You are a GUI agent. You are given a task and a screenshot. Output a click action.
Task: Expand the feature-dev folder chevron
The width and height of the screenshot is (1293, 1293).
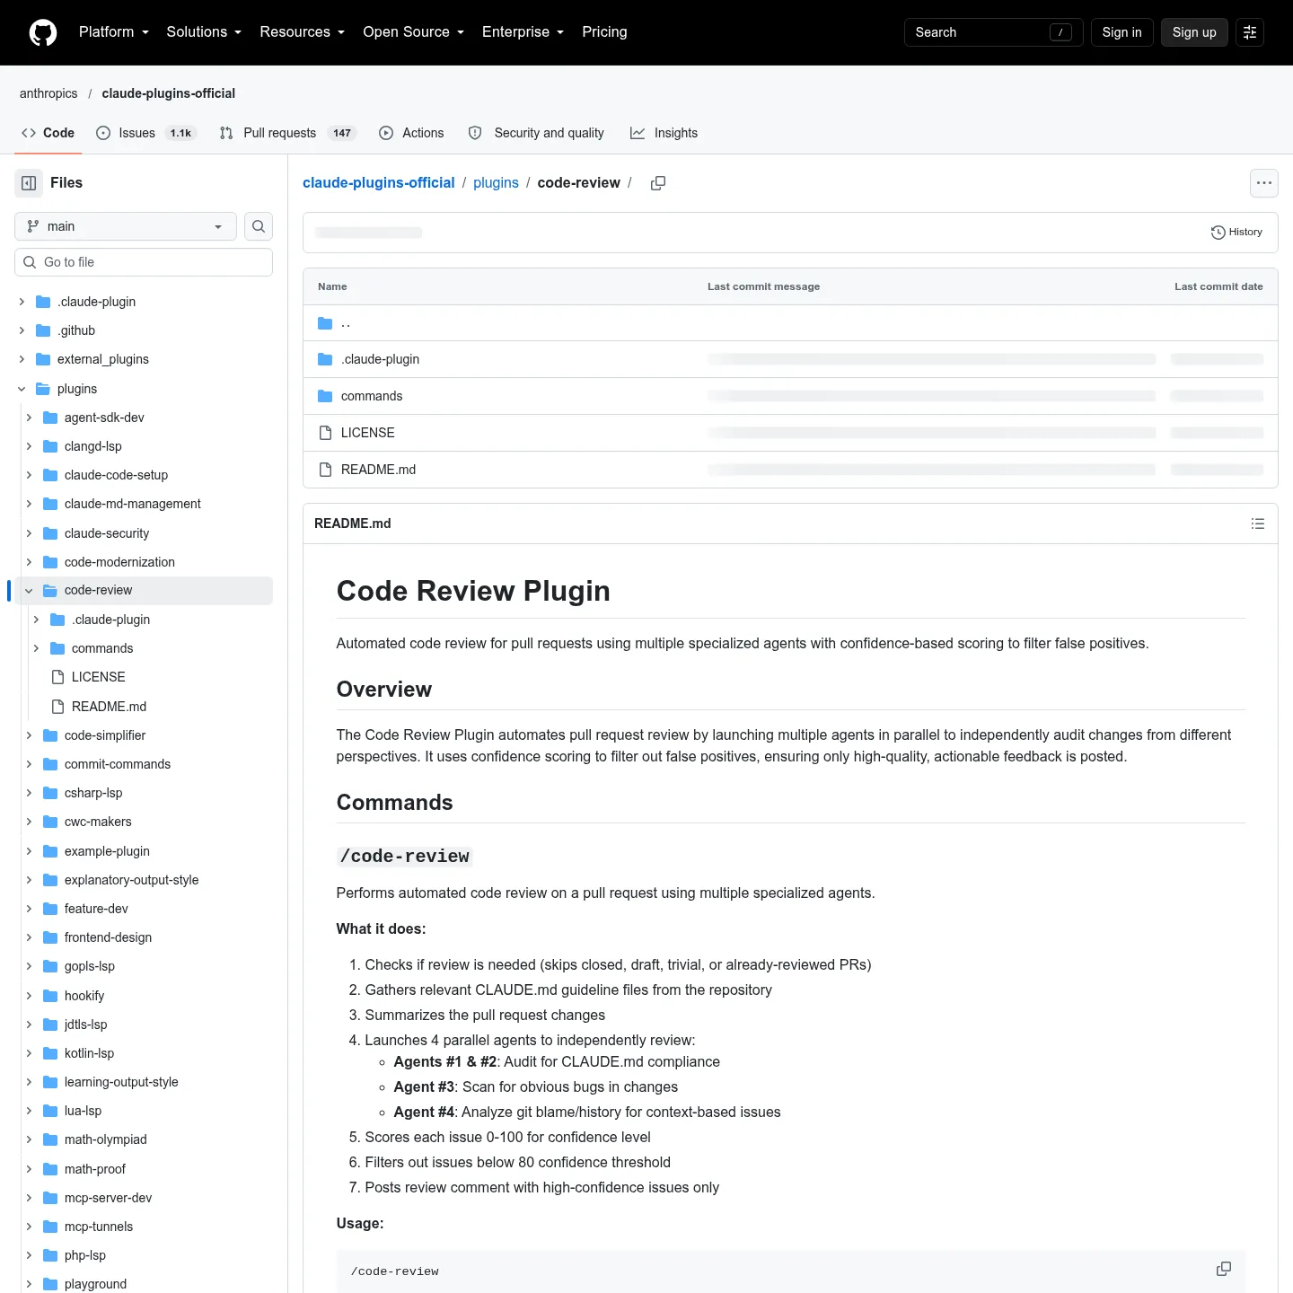[x=29, y=909]
